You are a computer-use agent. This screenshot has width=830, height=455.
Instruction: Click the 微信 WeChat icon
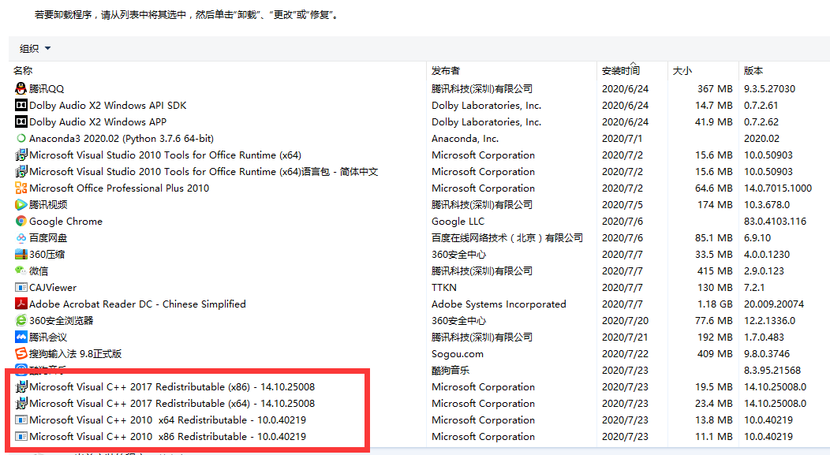point(21,270)
